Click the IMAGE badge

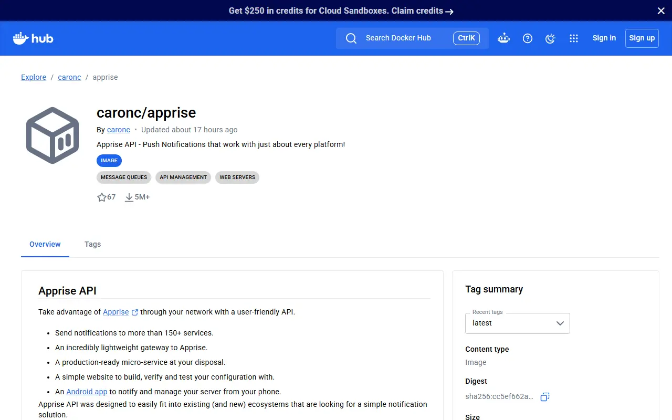[109, 161]
